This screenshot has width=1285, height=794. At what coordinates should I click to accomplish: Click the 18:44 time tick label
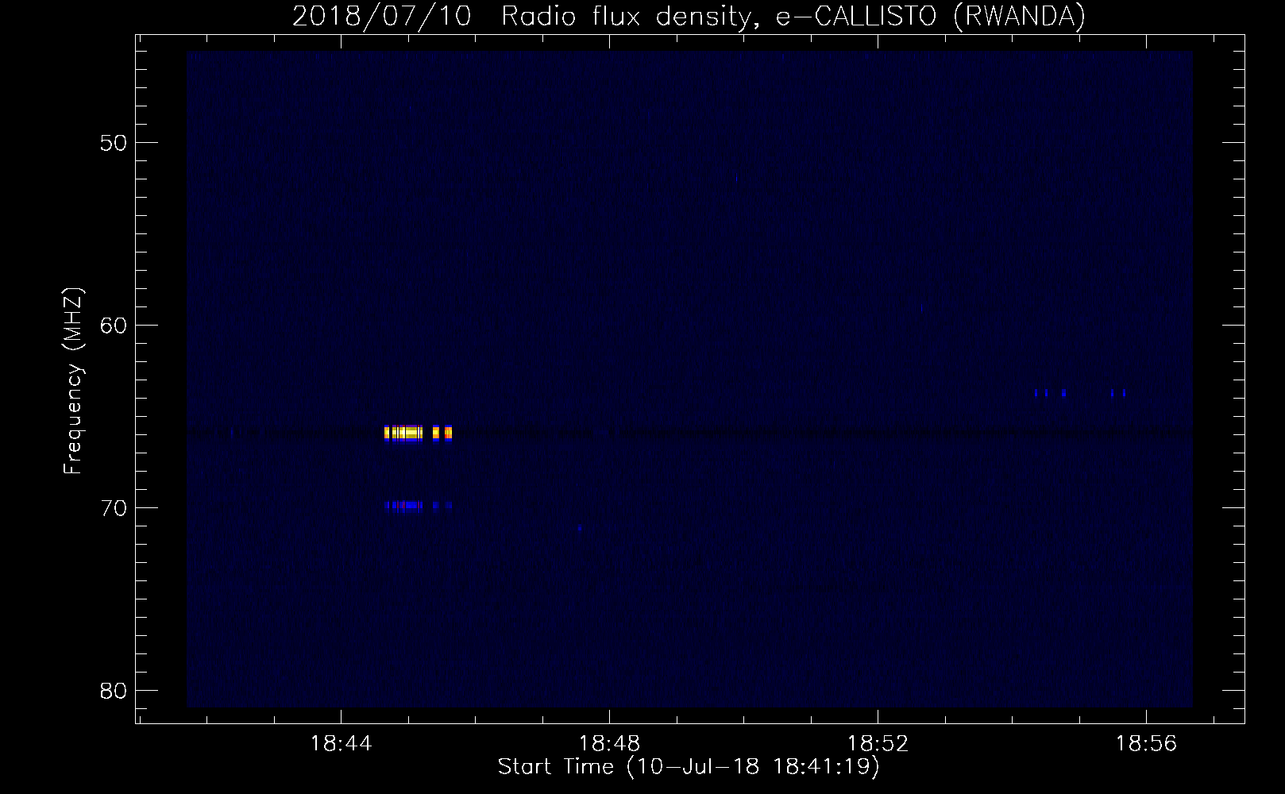point(341,744)
